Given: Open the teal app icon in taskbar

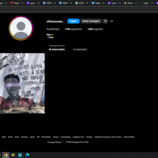Looking at the screenshot, I should click(x=20, y=155).
